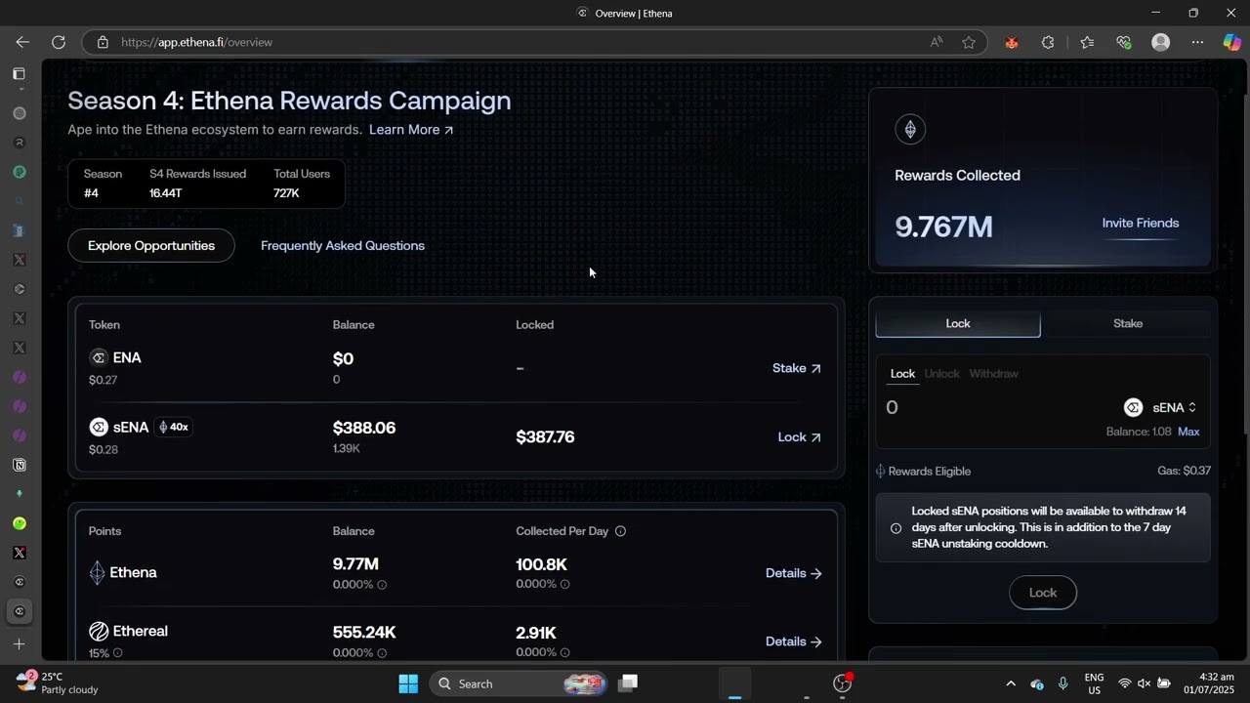Screen dimensions: 1250x703
Task: Select the Lock sub-tab above amount
Action: click(x=902, y=374)
